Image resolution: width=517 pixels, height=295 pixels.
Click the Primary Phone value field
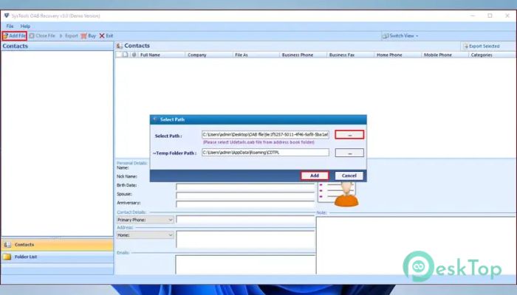245,220
